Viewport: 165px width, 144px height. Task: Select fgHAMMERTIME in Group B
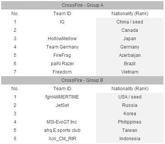pos(62,97)
